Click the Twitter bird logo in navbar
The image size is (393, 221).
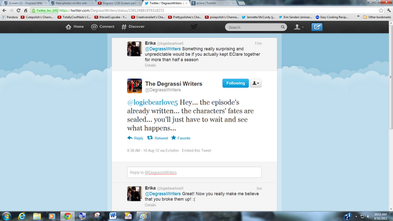(194, 27)
